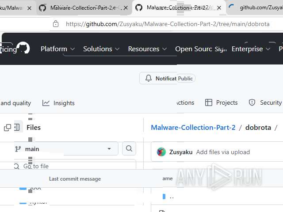This screenshot has width=283, height=212.
Task: Click the Notifications bell button
Action: (158, 79)
